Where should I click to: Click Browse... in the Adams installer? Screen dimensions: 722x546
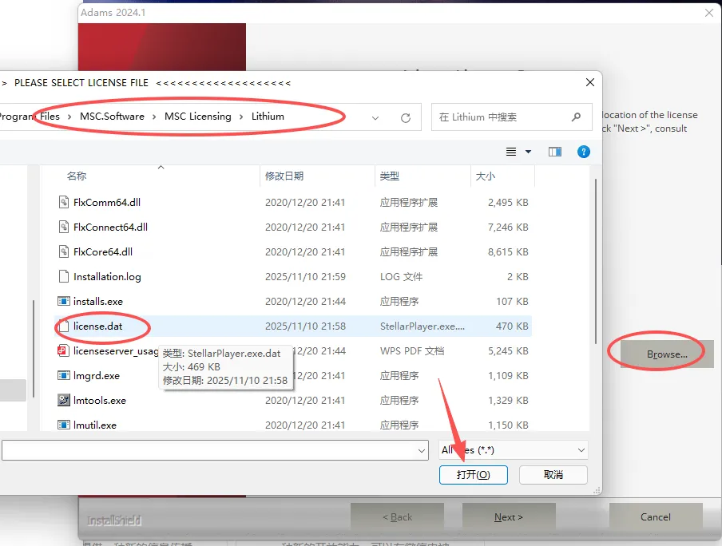point(667,354)
